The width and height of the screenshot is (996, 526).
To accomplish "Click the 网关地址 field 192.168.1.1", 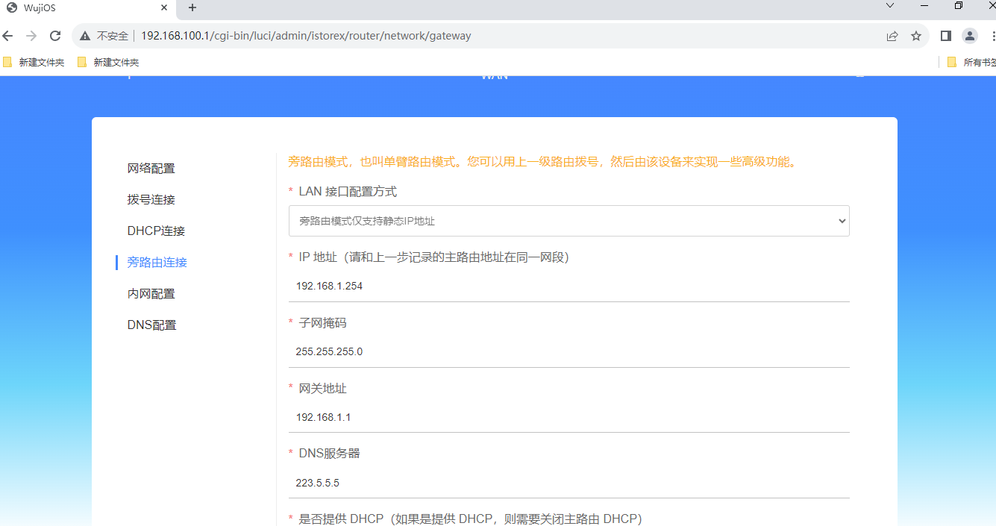I will (x=569, y=417).
